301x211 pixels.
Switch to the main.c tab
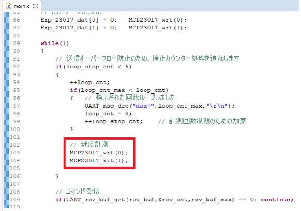22,6
